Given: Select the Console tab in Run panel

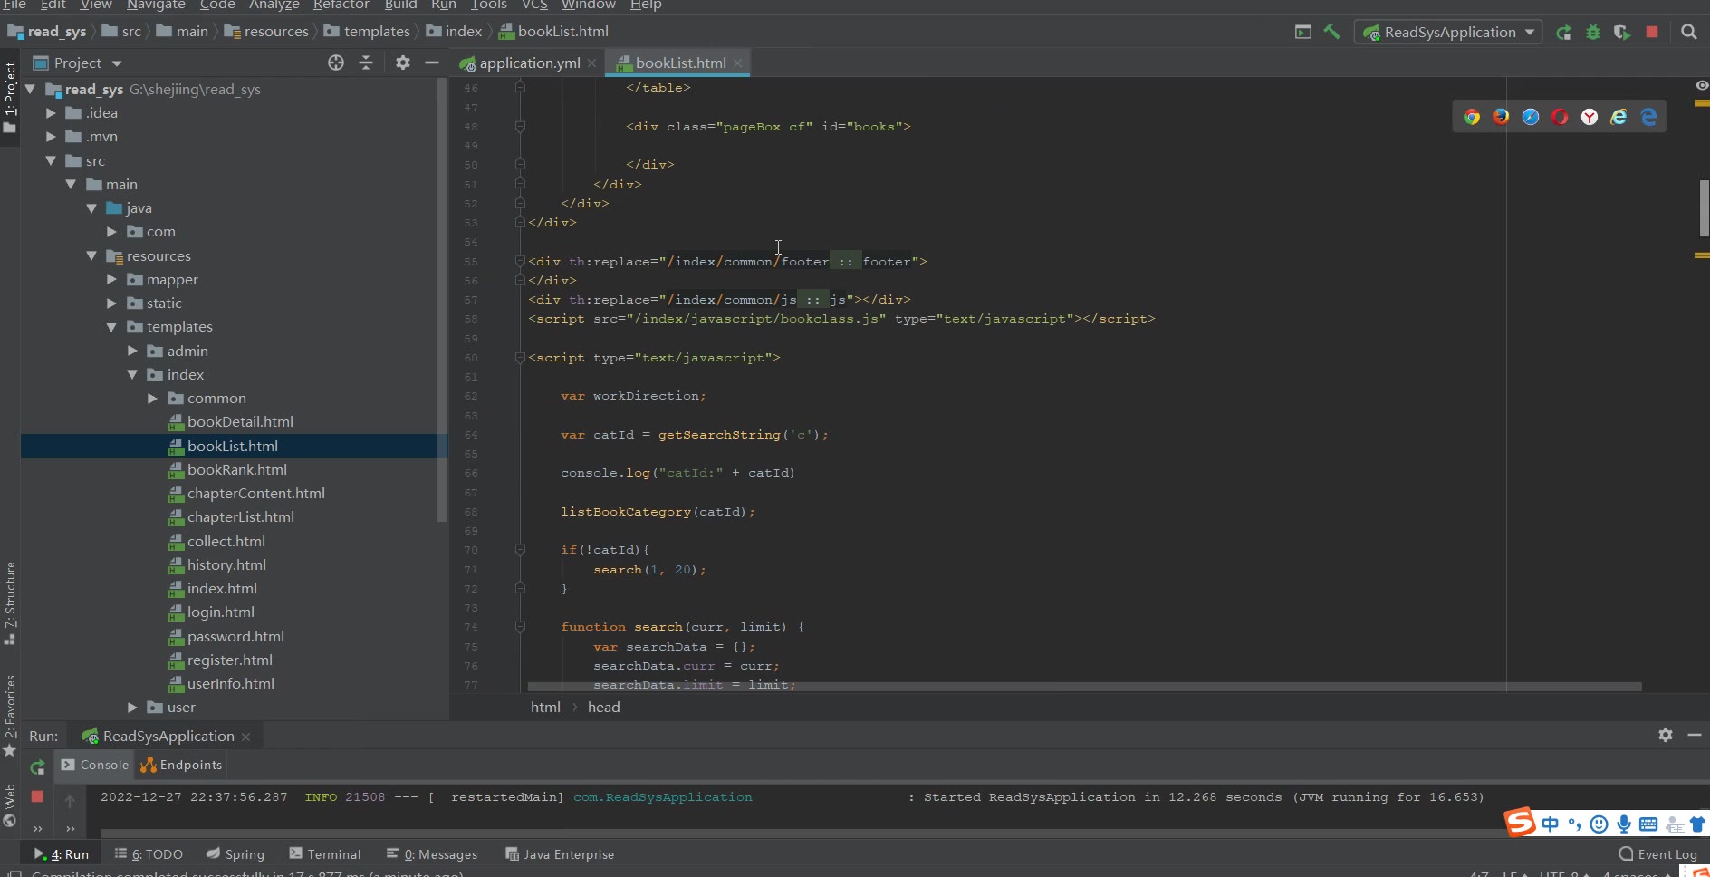Looking at the screenshot, I should point(95,765).
